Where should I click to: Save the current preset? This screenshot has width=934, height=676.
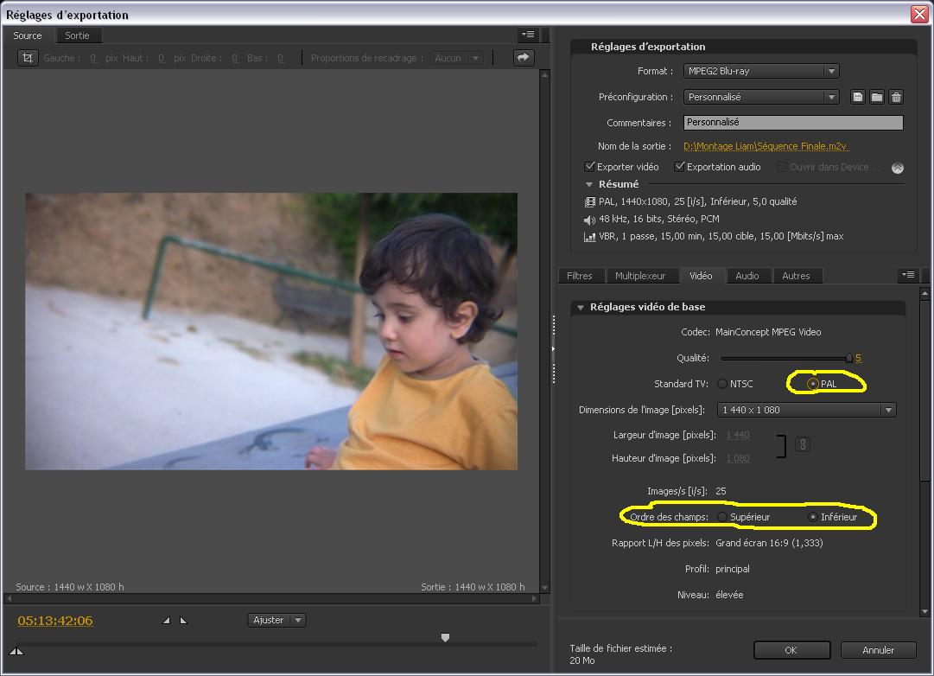click(x=857, y=98)
